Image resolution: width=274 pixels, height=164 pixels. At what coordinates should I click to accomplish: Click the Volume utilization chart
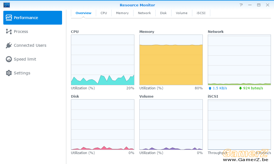coord(171,124)
